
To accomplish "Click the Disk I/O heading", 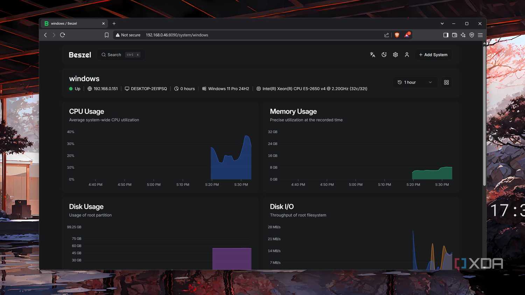I will 282,207.
